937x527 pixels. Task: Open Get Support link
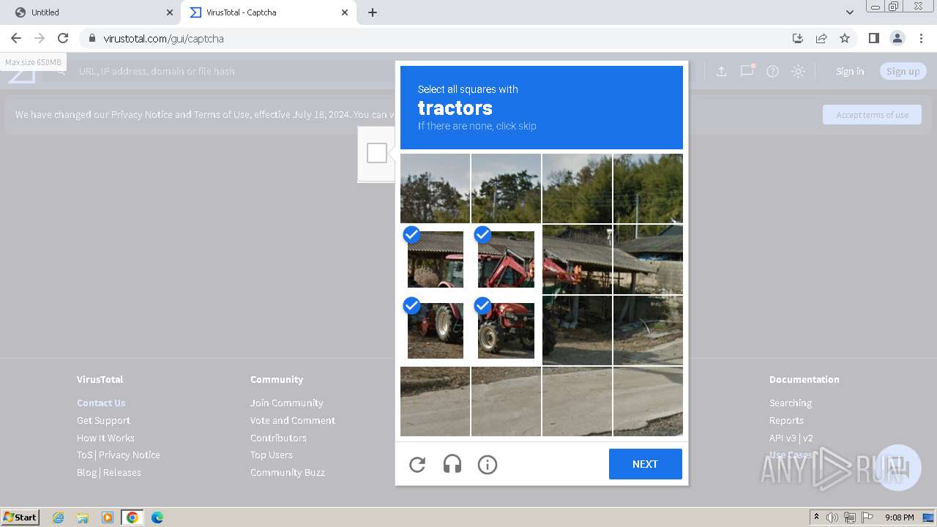coord(103,420)
